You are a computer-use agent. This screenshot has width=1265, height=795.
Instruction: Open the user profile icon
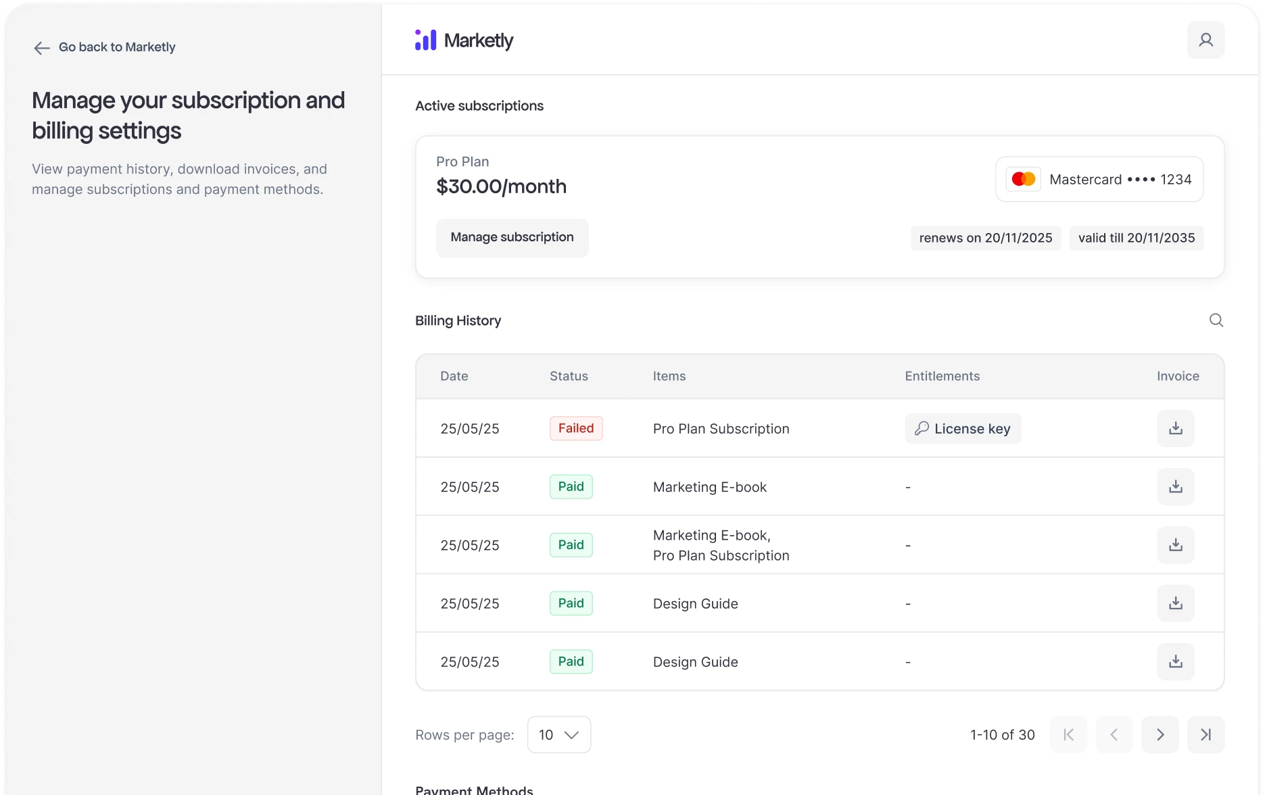coord(1206,41)
